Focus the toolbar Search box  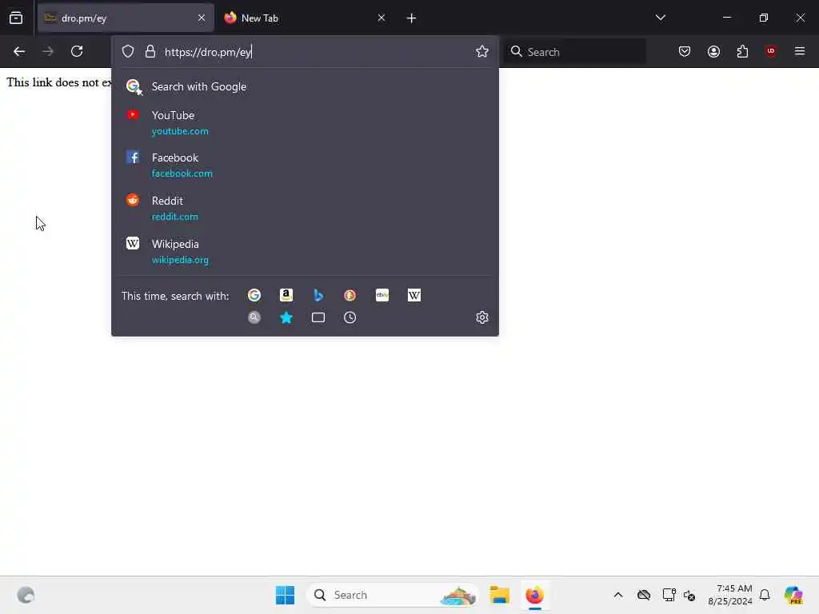pos(574,52)
